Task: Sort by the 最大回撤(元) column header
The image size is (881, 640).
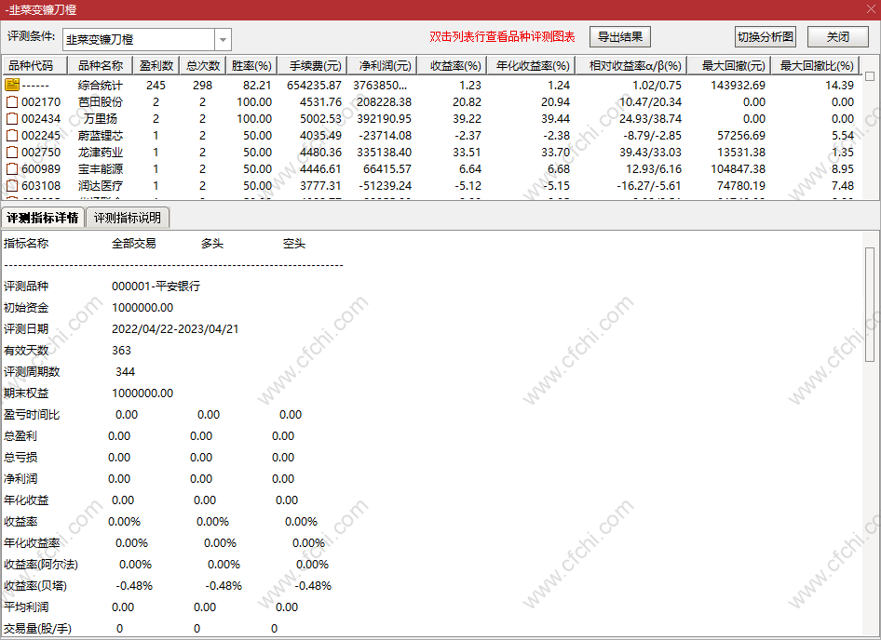Action: click(x=729, y=66)
